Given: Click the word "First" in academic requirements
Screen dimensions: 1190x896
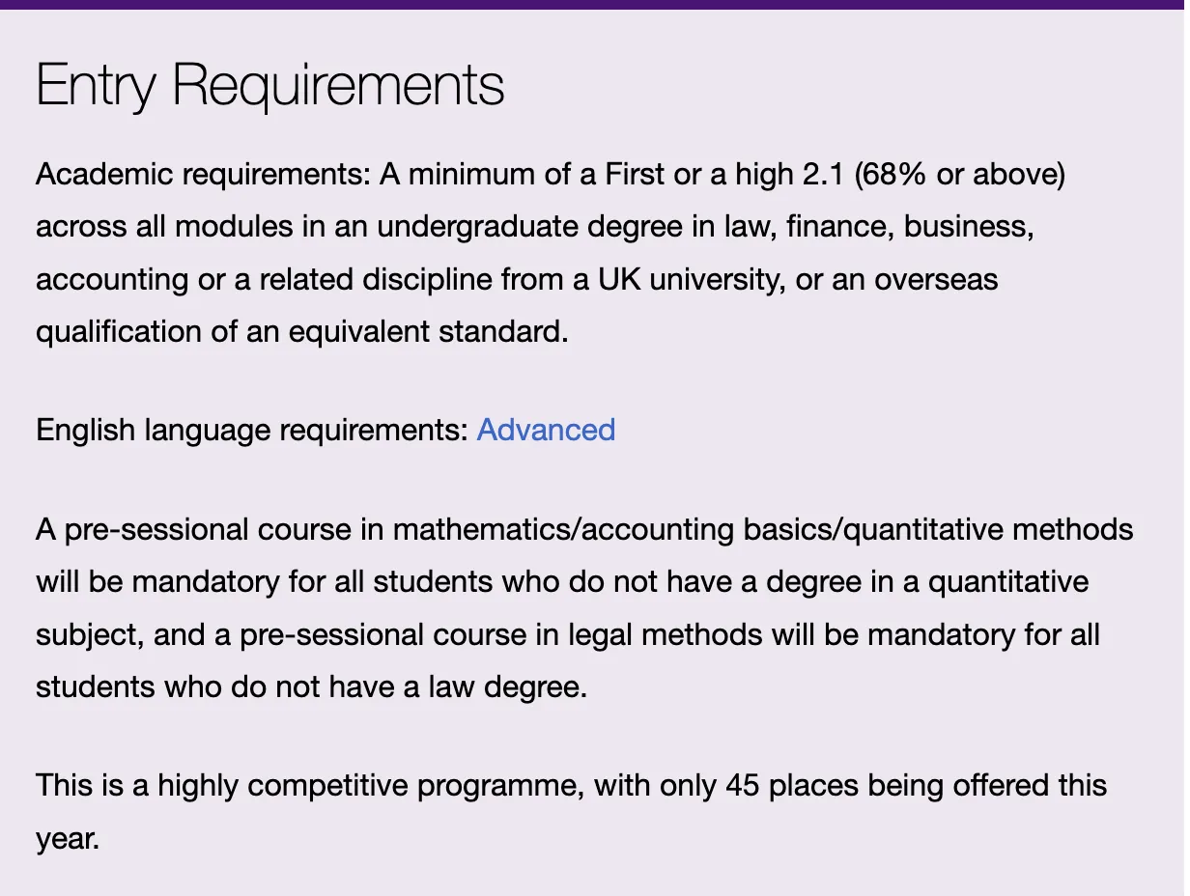Looking at the screenshot, I should pyautogui.click(x=635, y=176).
